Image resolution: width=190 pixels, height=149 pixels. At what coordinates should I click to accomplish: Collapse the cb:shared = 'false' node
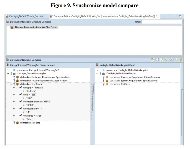(14, 115)
